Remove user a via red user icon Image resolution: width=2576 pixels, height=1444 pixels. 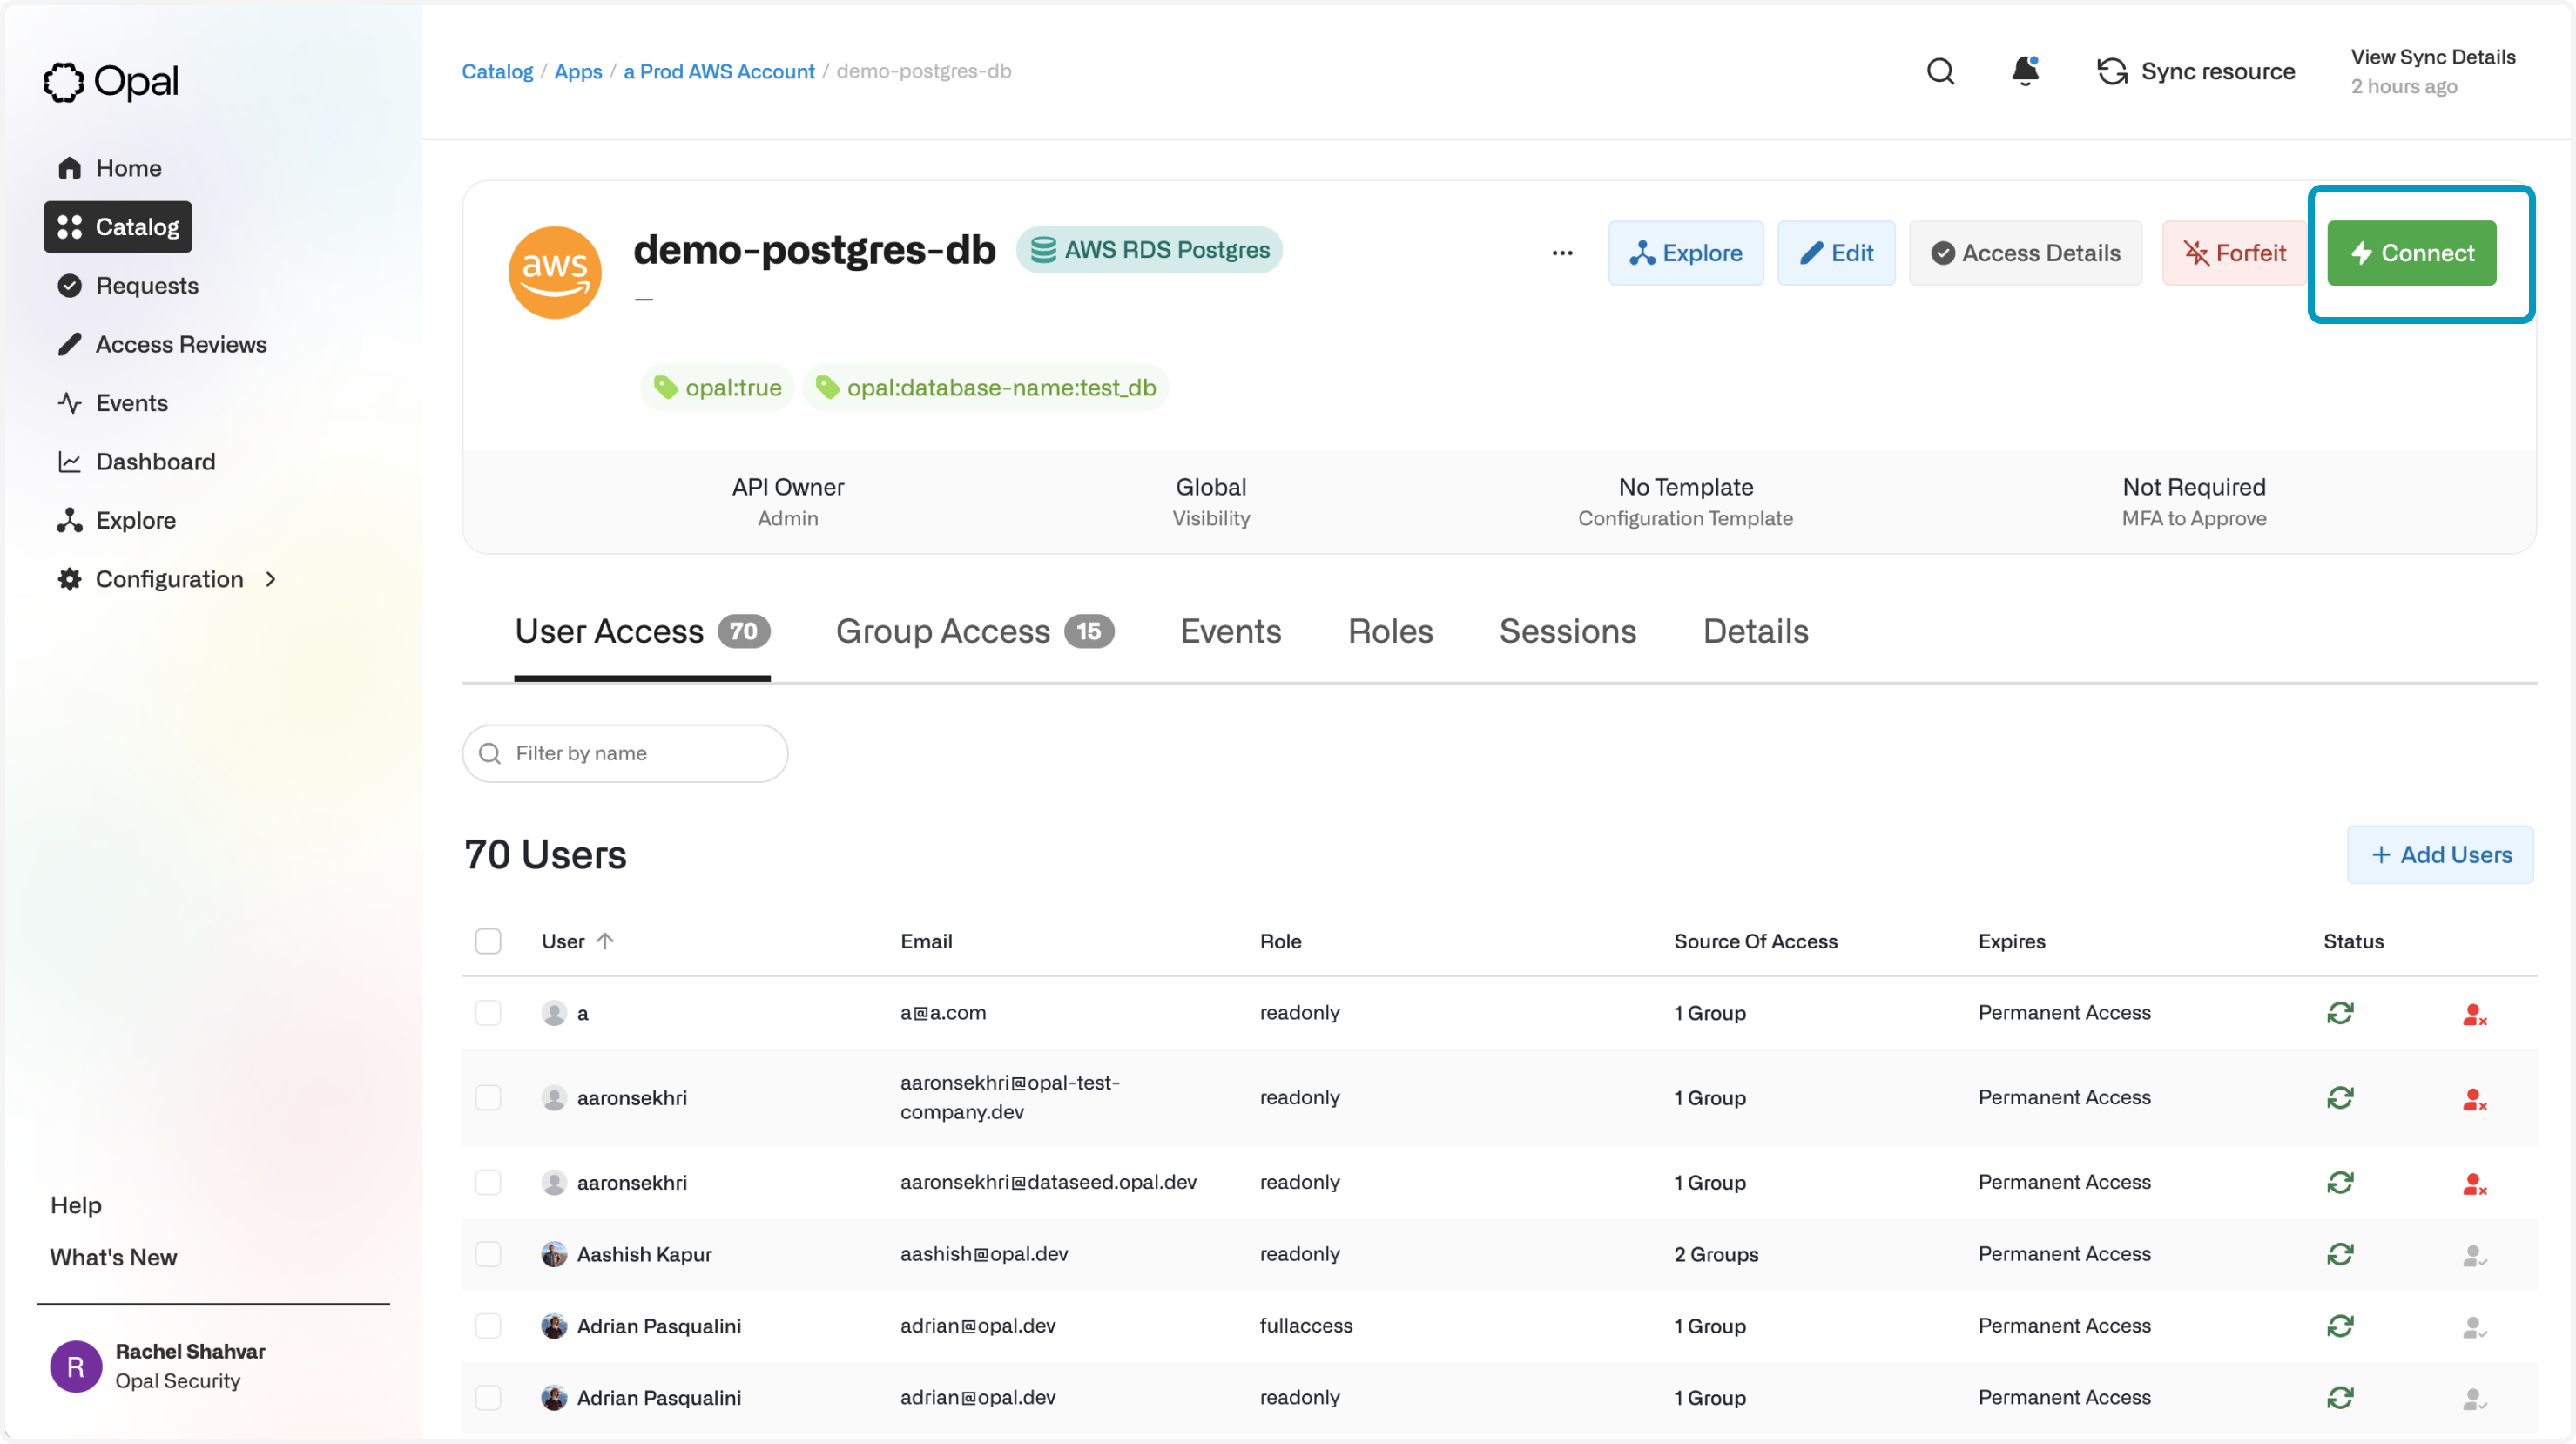2474,1015
